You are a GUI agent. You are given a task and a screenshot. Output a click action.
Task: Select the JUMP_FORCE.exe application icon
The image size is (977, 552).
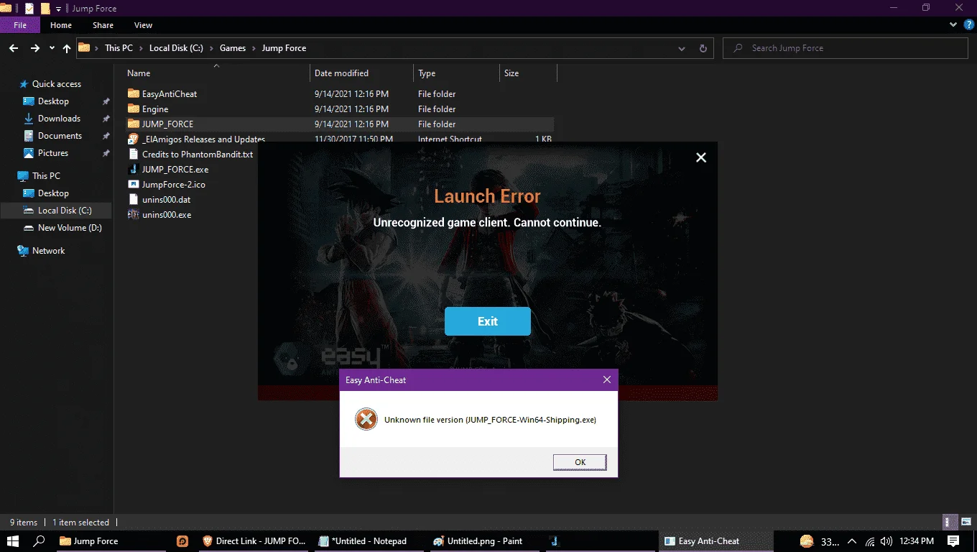pyautogui.click(x=133, y=170)
